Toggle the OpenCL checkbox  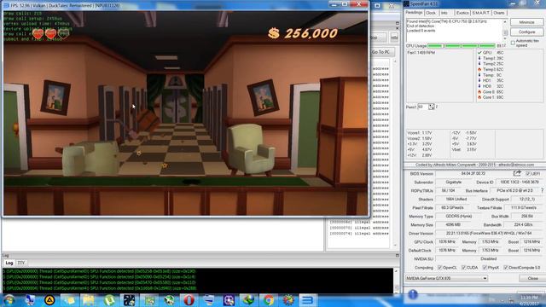pyautogui.click(x=440, y=267)
